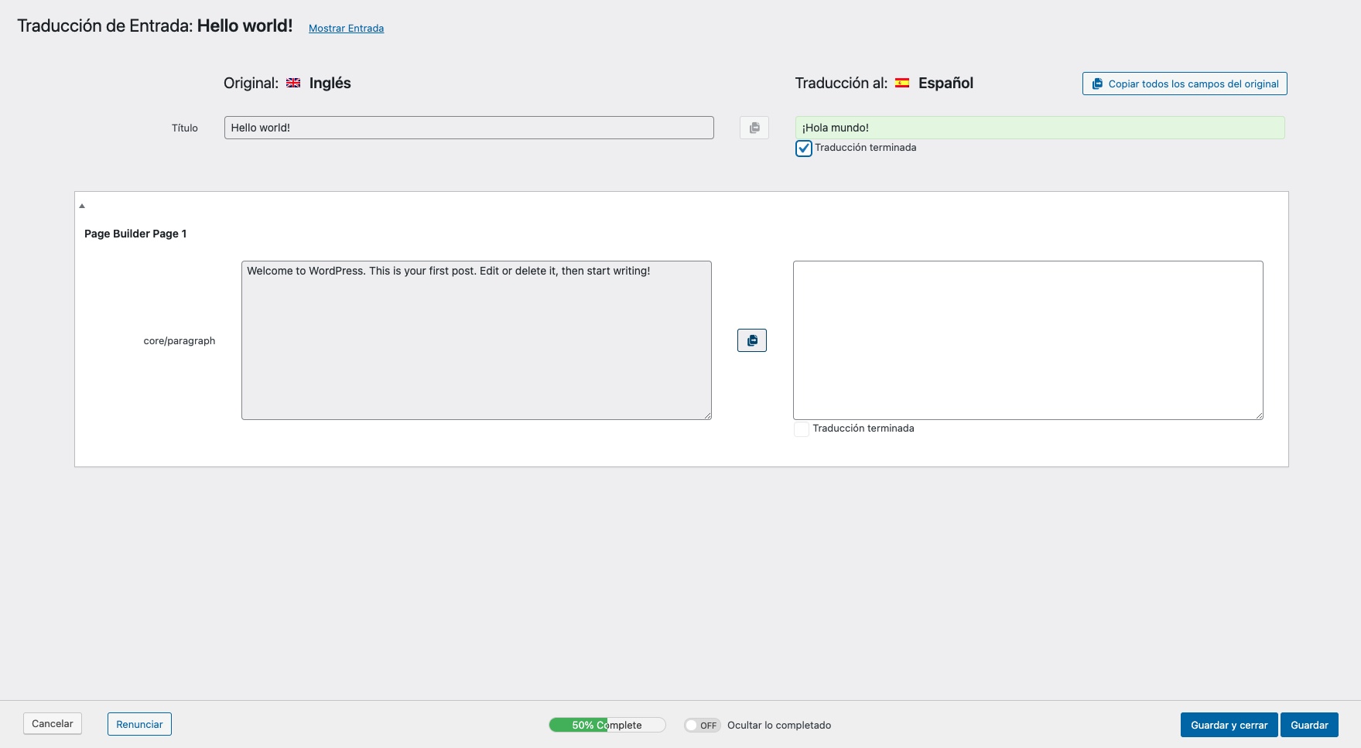Viewport: 1361px width, 748px height.
Task: Uncheck Traducción terminada under the title
Action: coord(804,149)
